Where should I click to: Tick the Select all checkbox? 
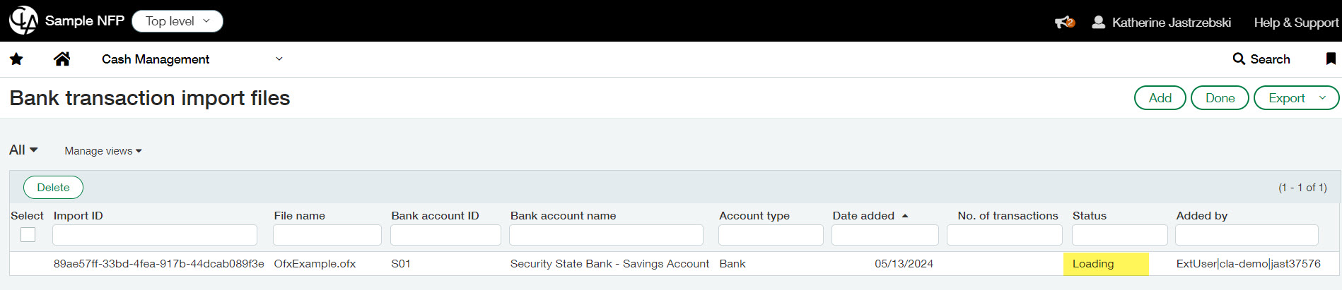pyautogui.click(x=28, y=235)
